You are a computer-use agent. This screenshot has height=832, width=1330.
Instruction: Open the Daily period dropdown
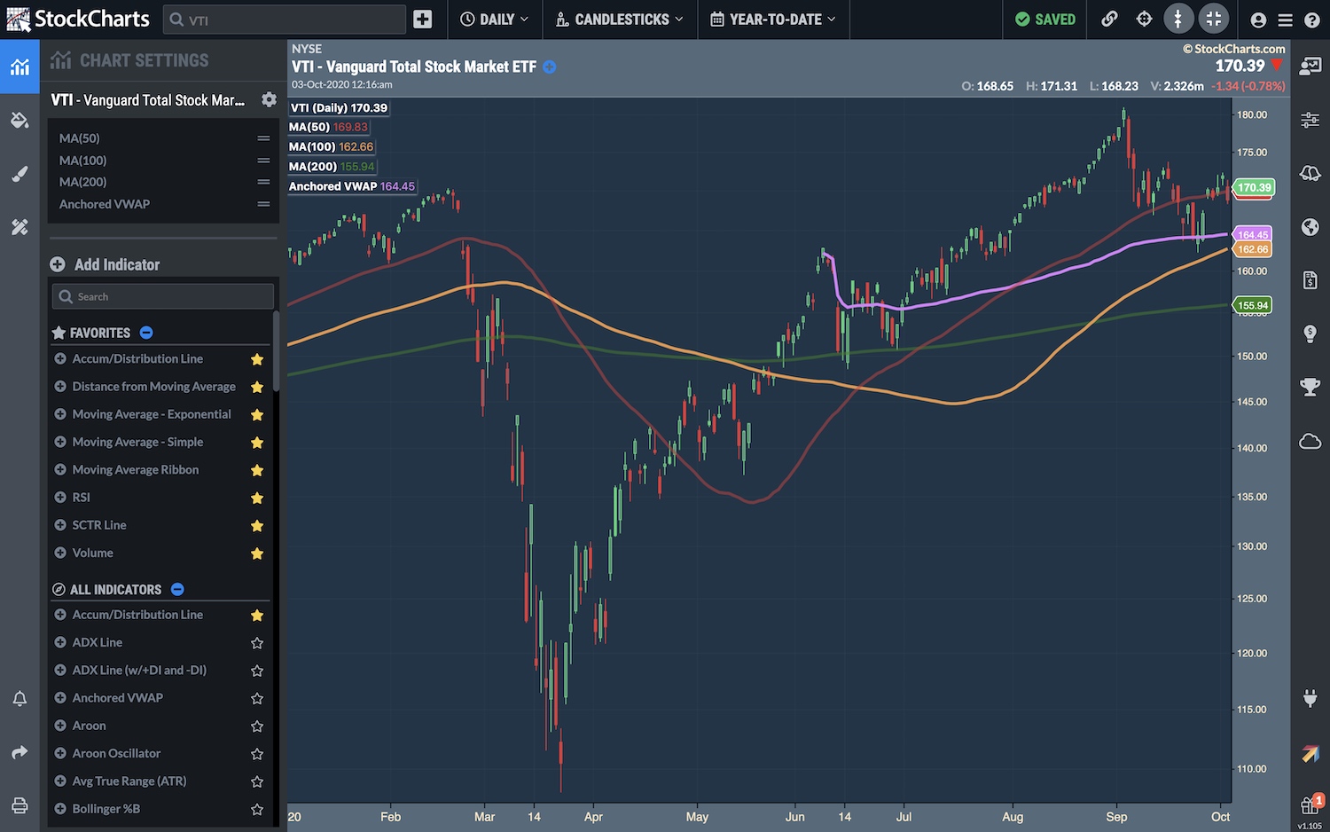[494, 20]
